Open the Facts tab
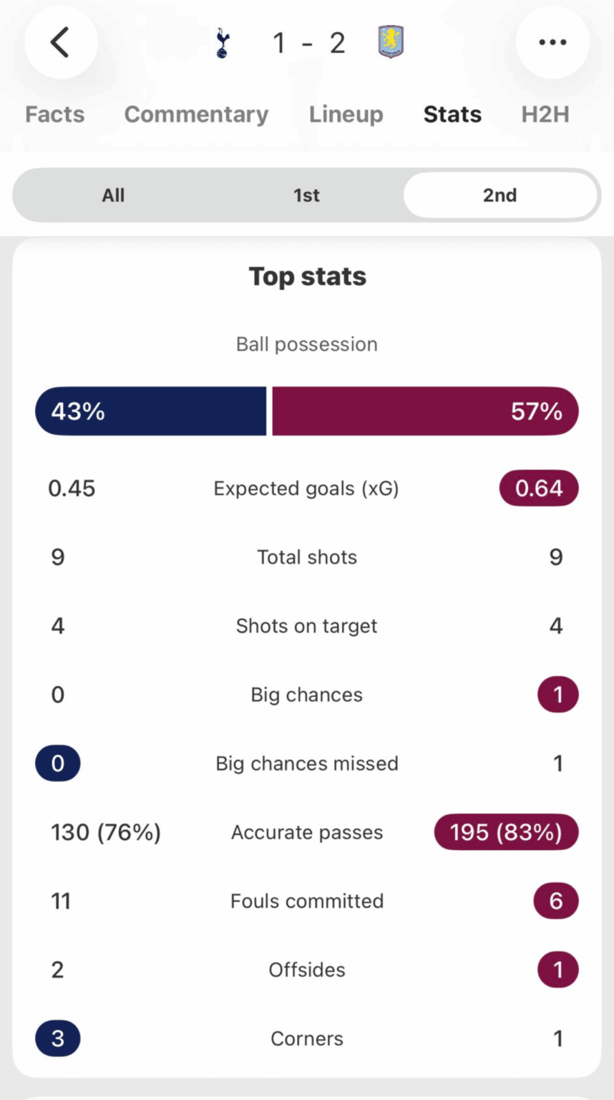Image resolution: width=614 pixels, height=1100 pixels. [54, 114]
